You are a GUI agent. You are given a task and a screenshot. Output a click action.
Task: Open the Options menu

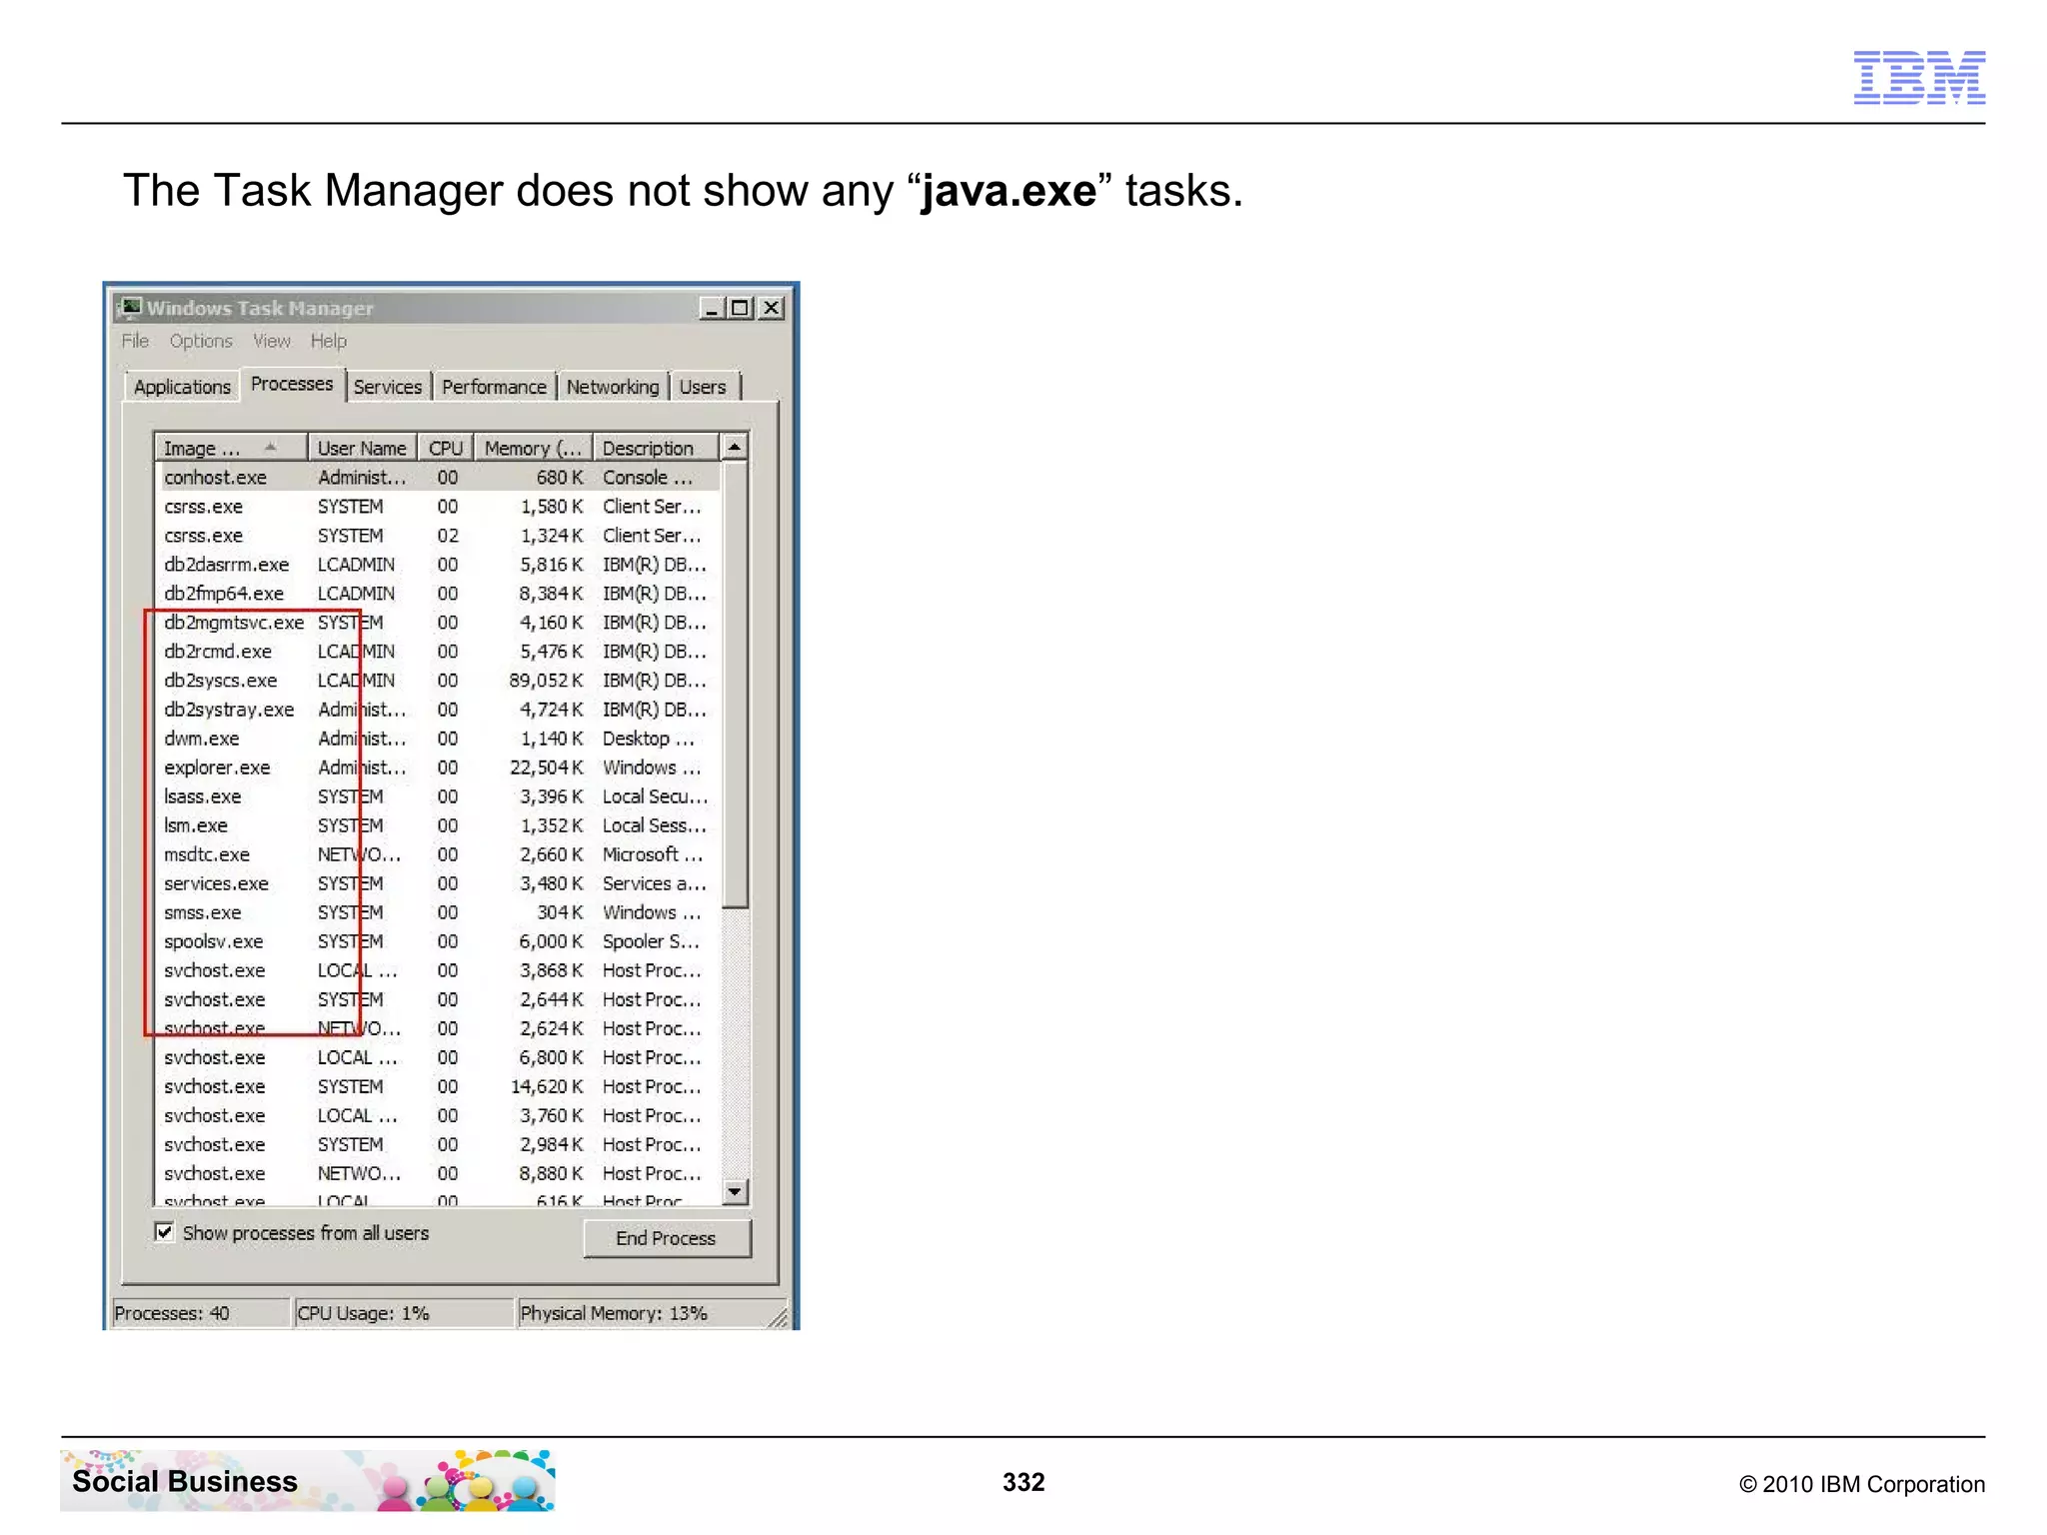coord(201,341)
